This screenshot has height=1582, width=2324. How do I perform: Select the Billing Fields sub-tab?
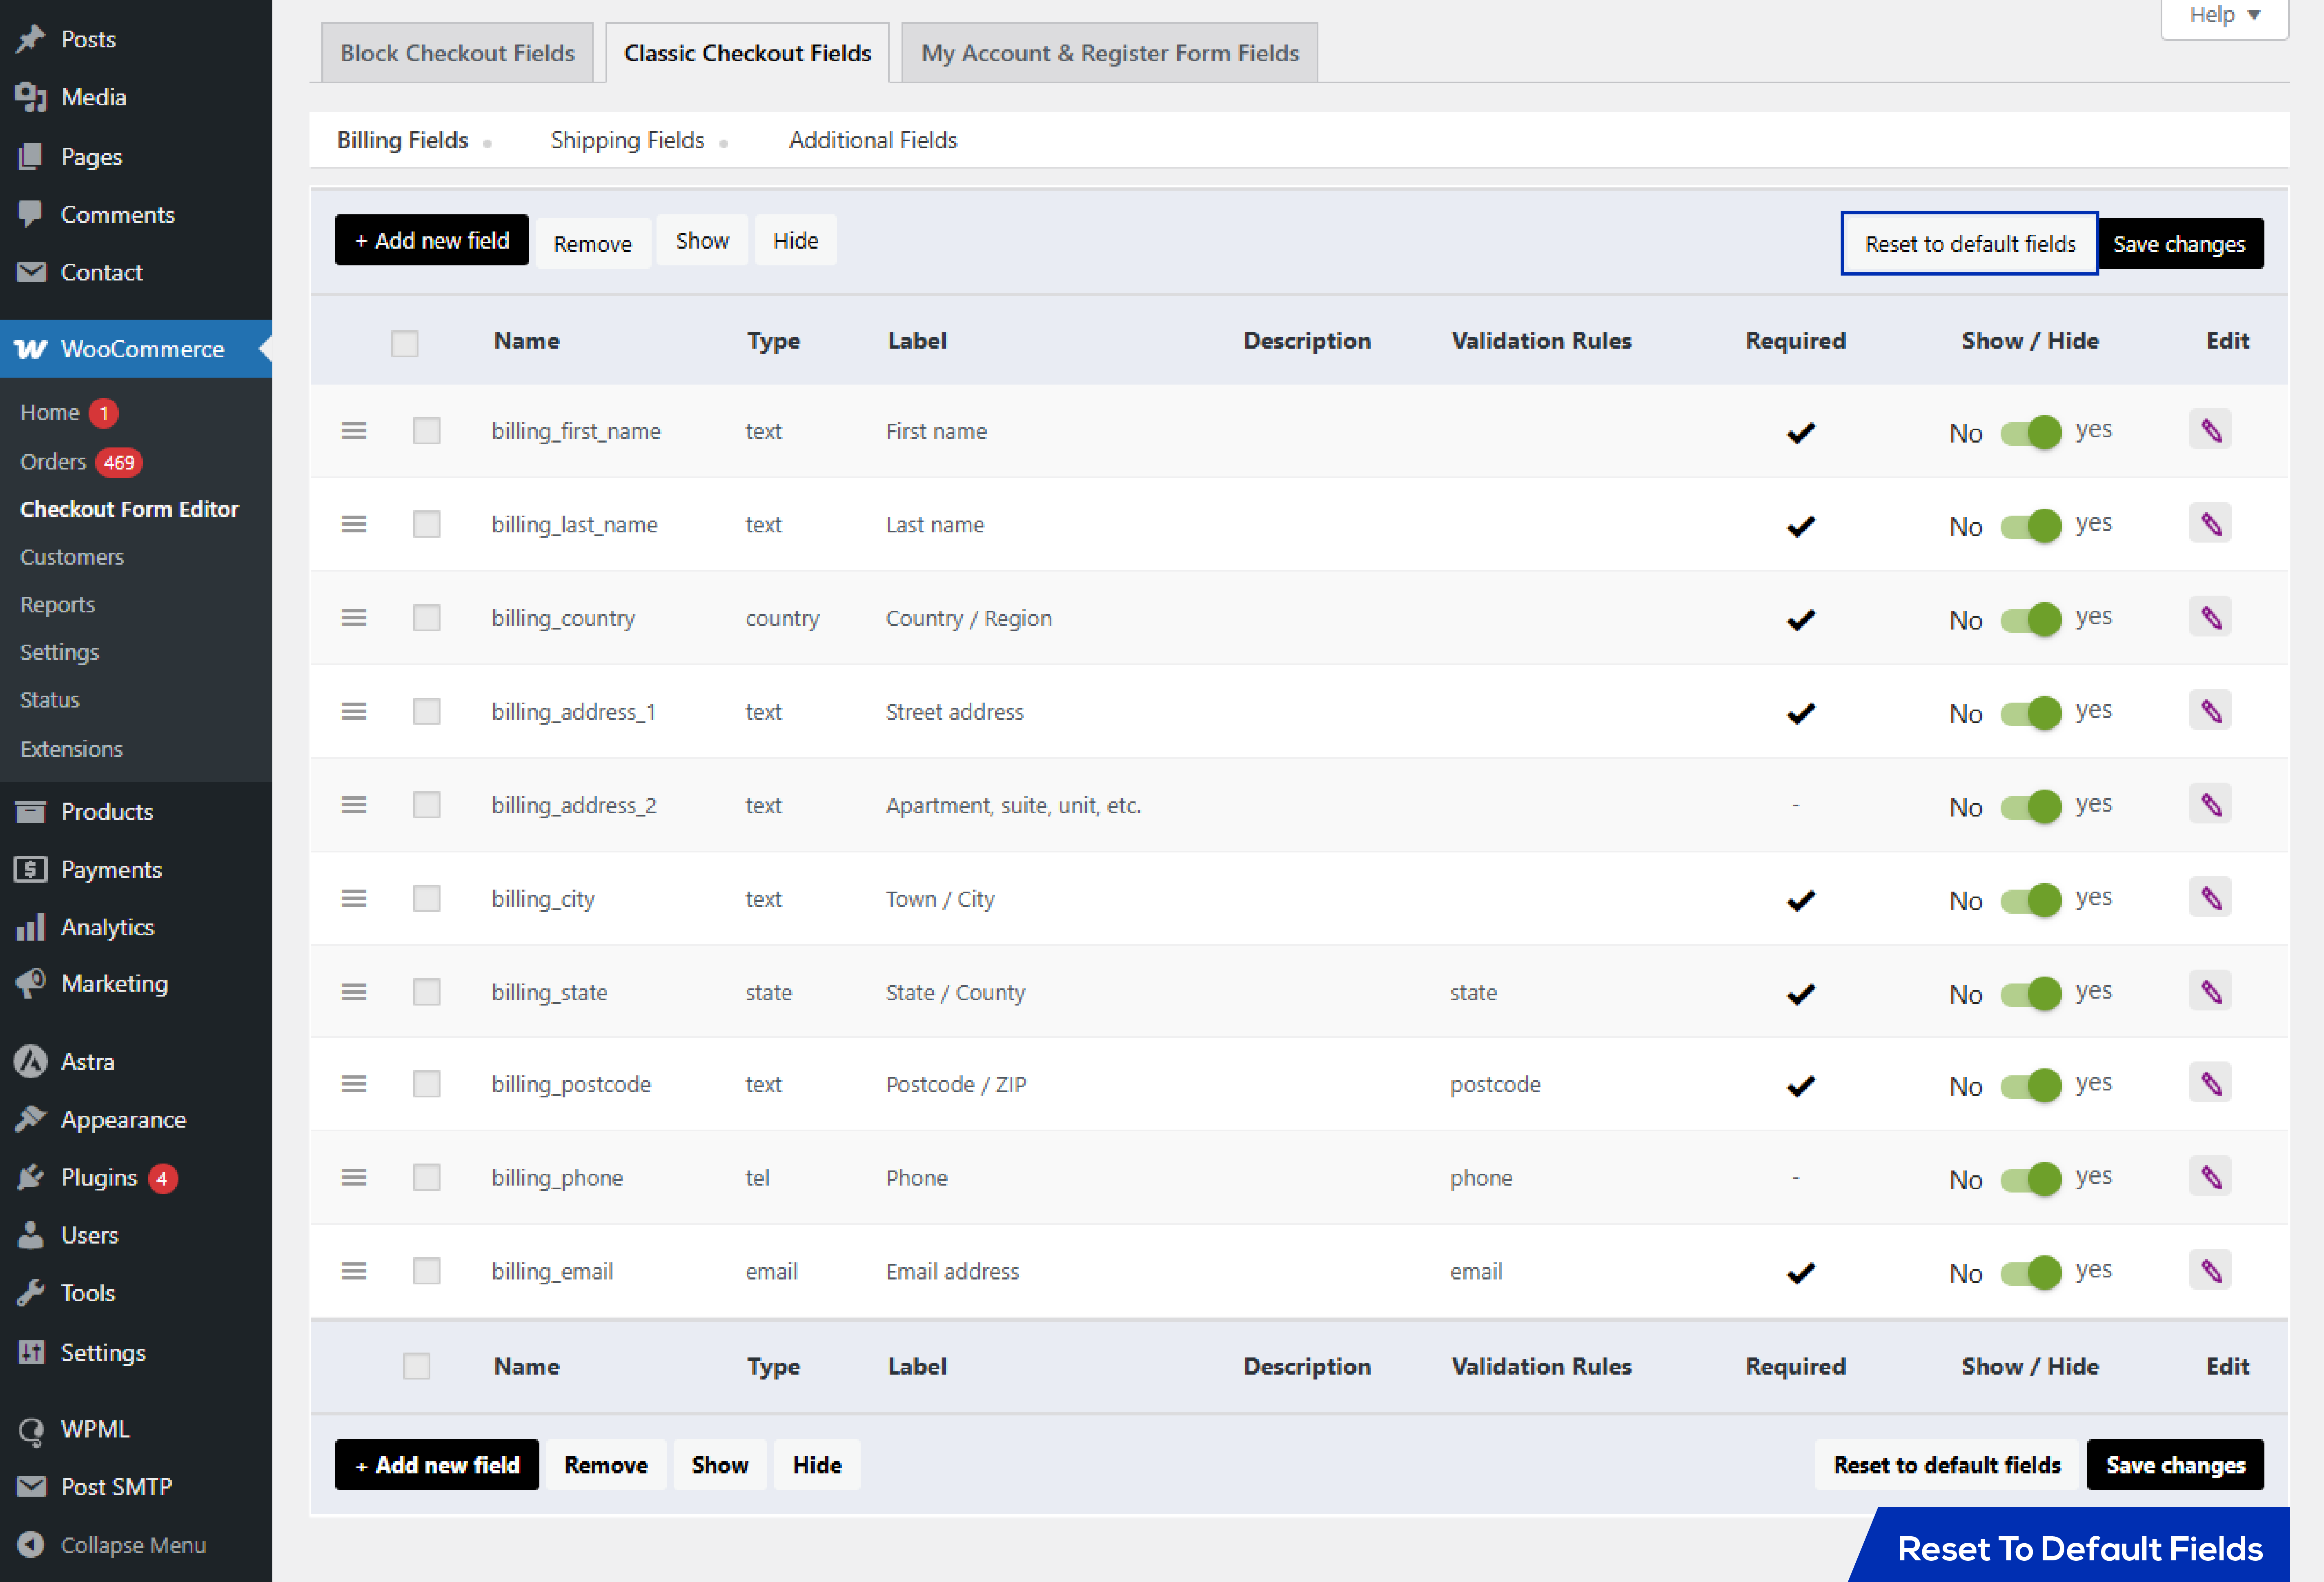(x=402, y=140)
